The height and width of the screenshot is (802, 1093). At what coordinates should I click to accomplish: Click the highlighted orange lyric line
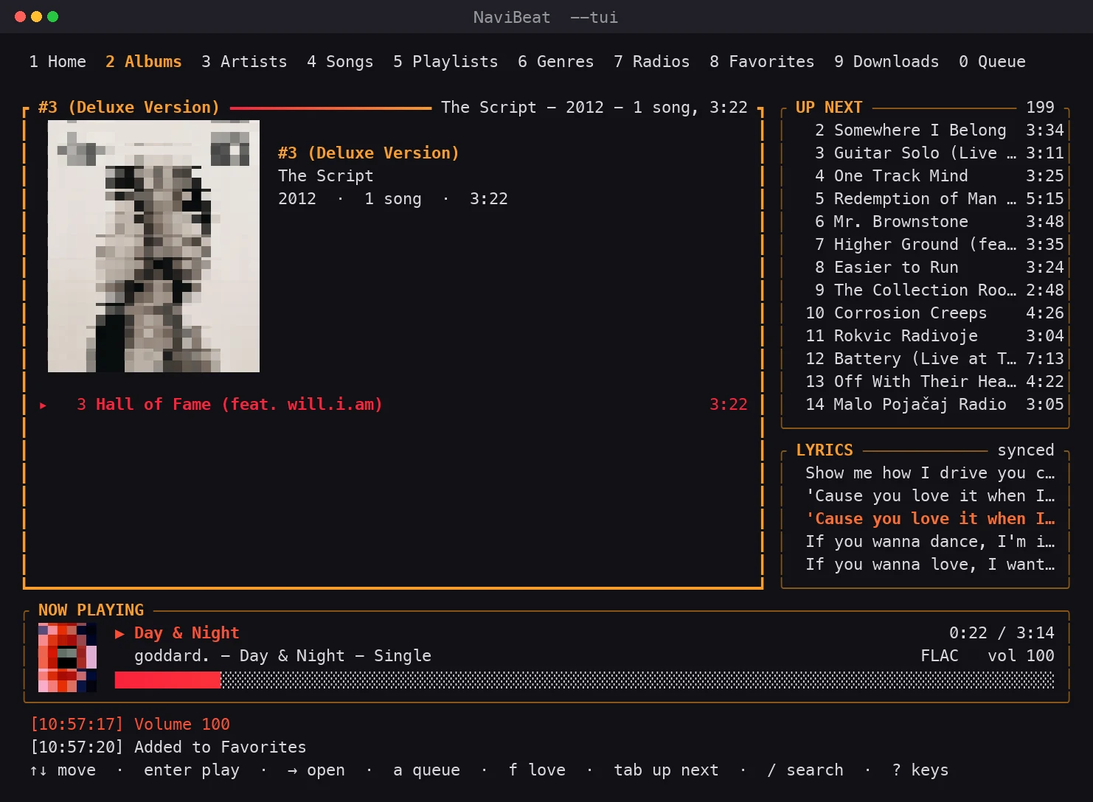tap(930, 518)
